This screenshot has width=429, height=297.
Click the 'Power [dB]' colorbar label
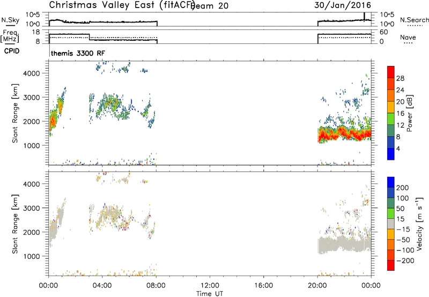tap(409, 113)
